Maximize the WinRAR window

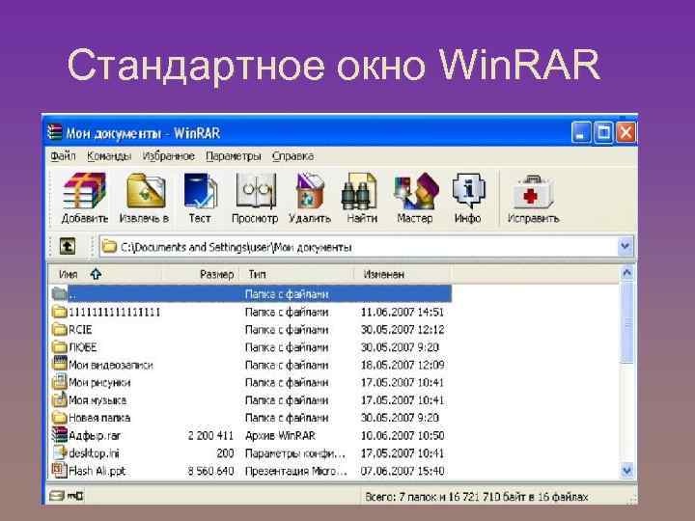(603, 132)
